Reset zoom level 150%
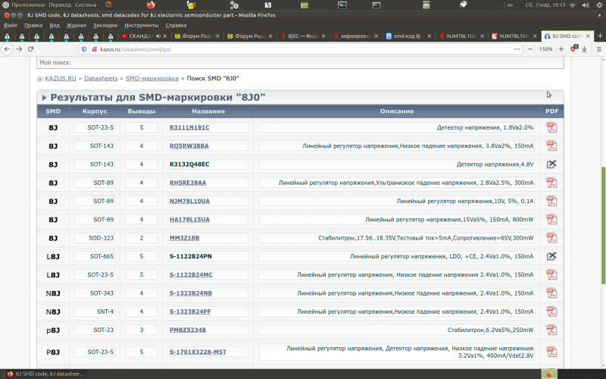This screenshot has width=606, height=379. (545, 49)
